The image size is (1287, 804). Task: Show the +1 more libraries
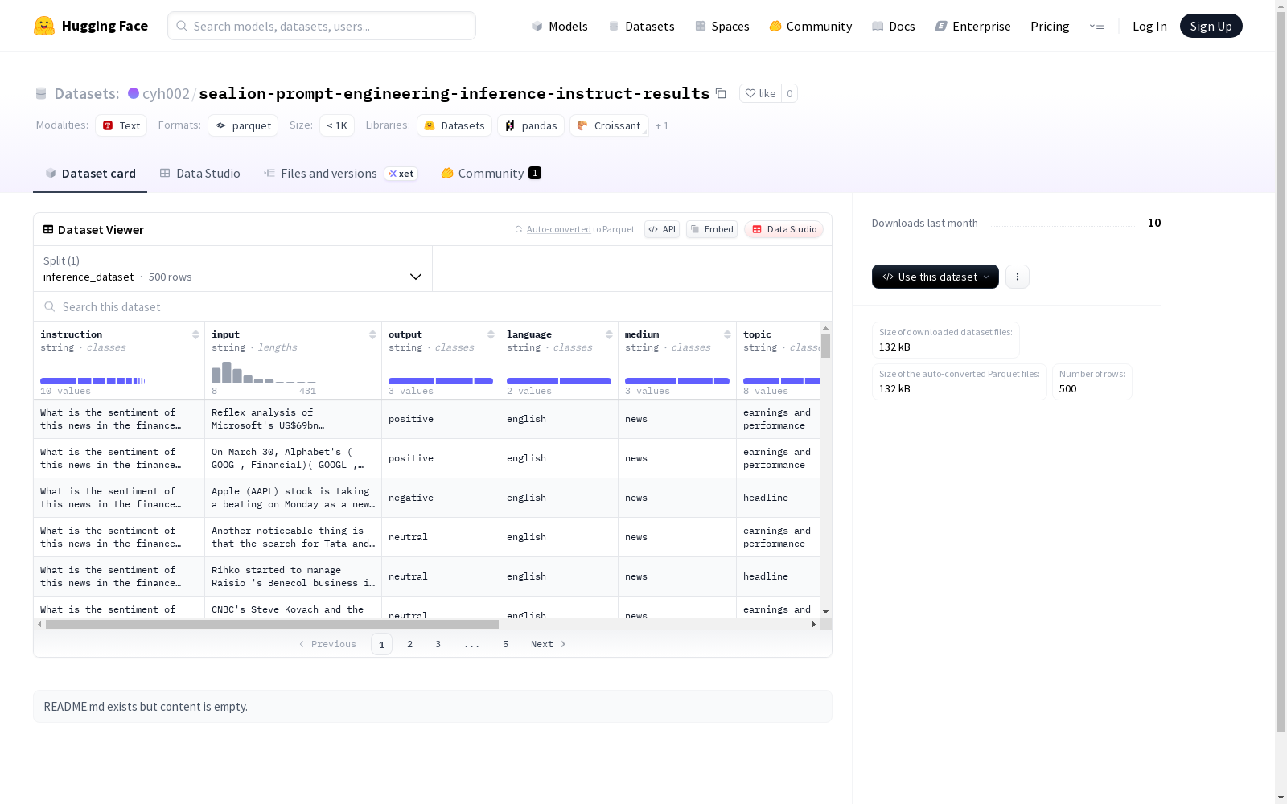662,126
